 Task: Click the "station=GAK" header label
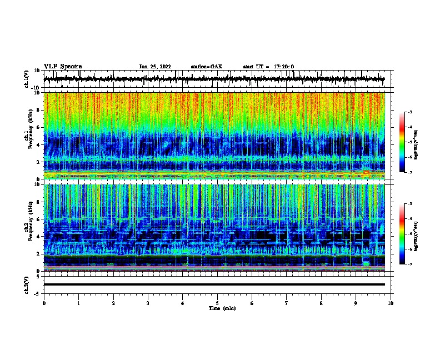(207, 67)
